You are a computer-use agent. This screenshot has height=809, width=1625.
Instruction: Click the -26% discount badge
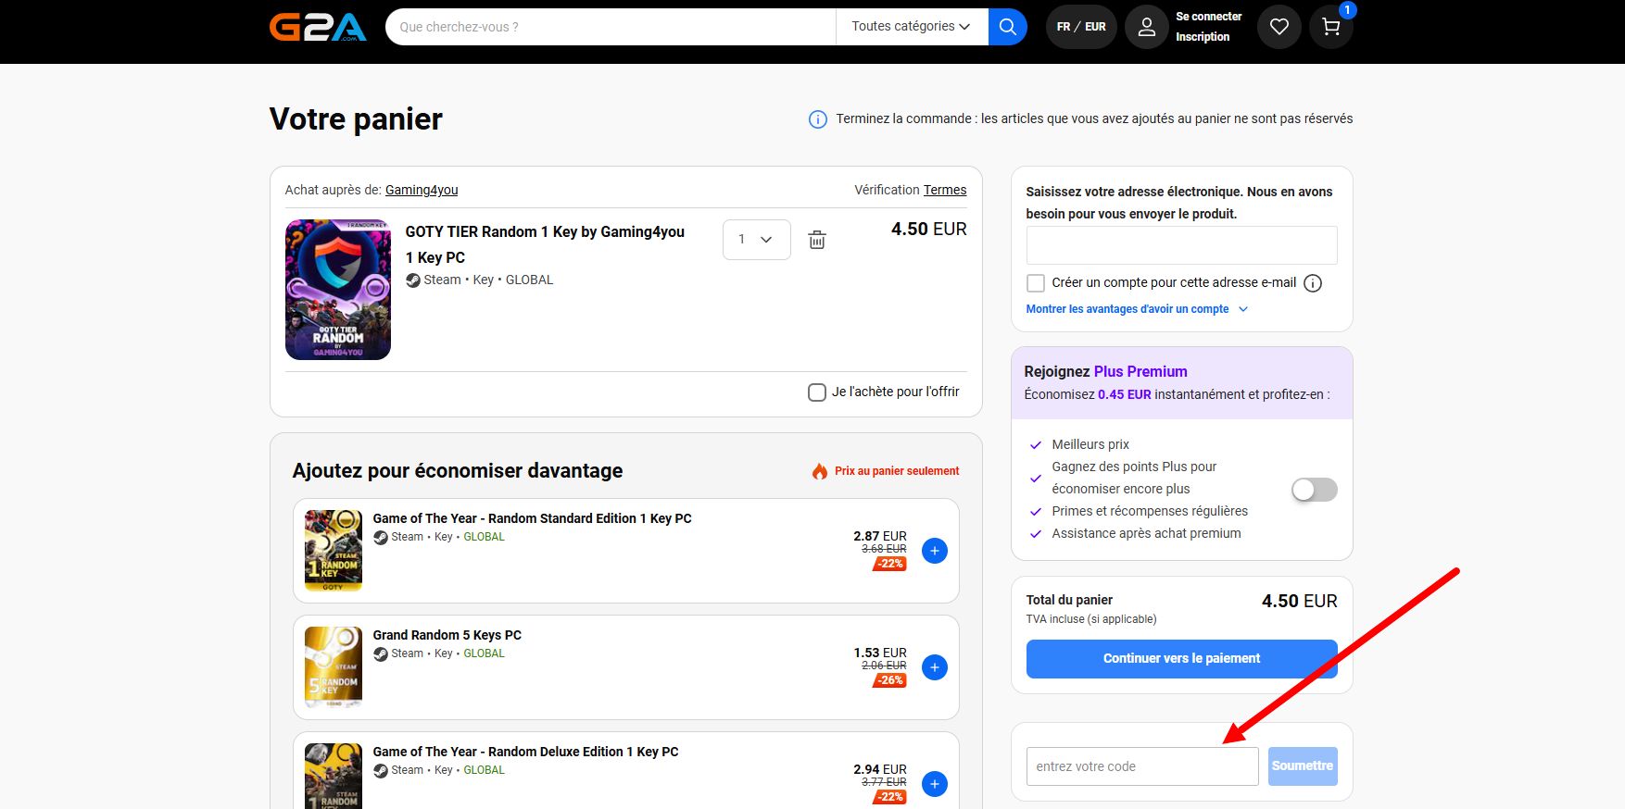click(890, 680)
